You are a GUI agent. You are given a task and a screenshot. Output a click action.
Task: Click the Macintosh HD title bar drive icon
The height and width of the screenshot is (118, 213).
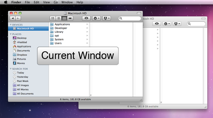click(65, 13)
